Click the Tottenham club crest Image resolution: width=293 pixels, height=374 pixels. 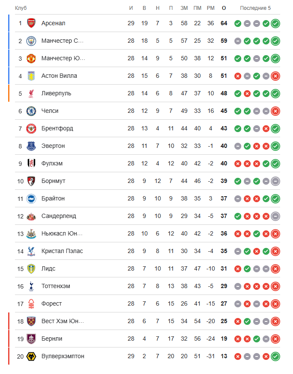tap(31, 286)
